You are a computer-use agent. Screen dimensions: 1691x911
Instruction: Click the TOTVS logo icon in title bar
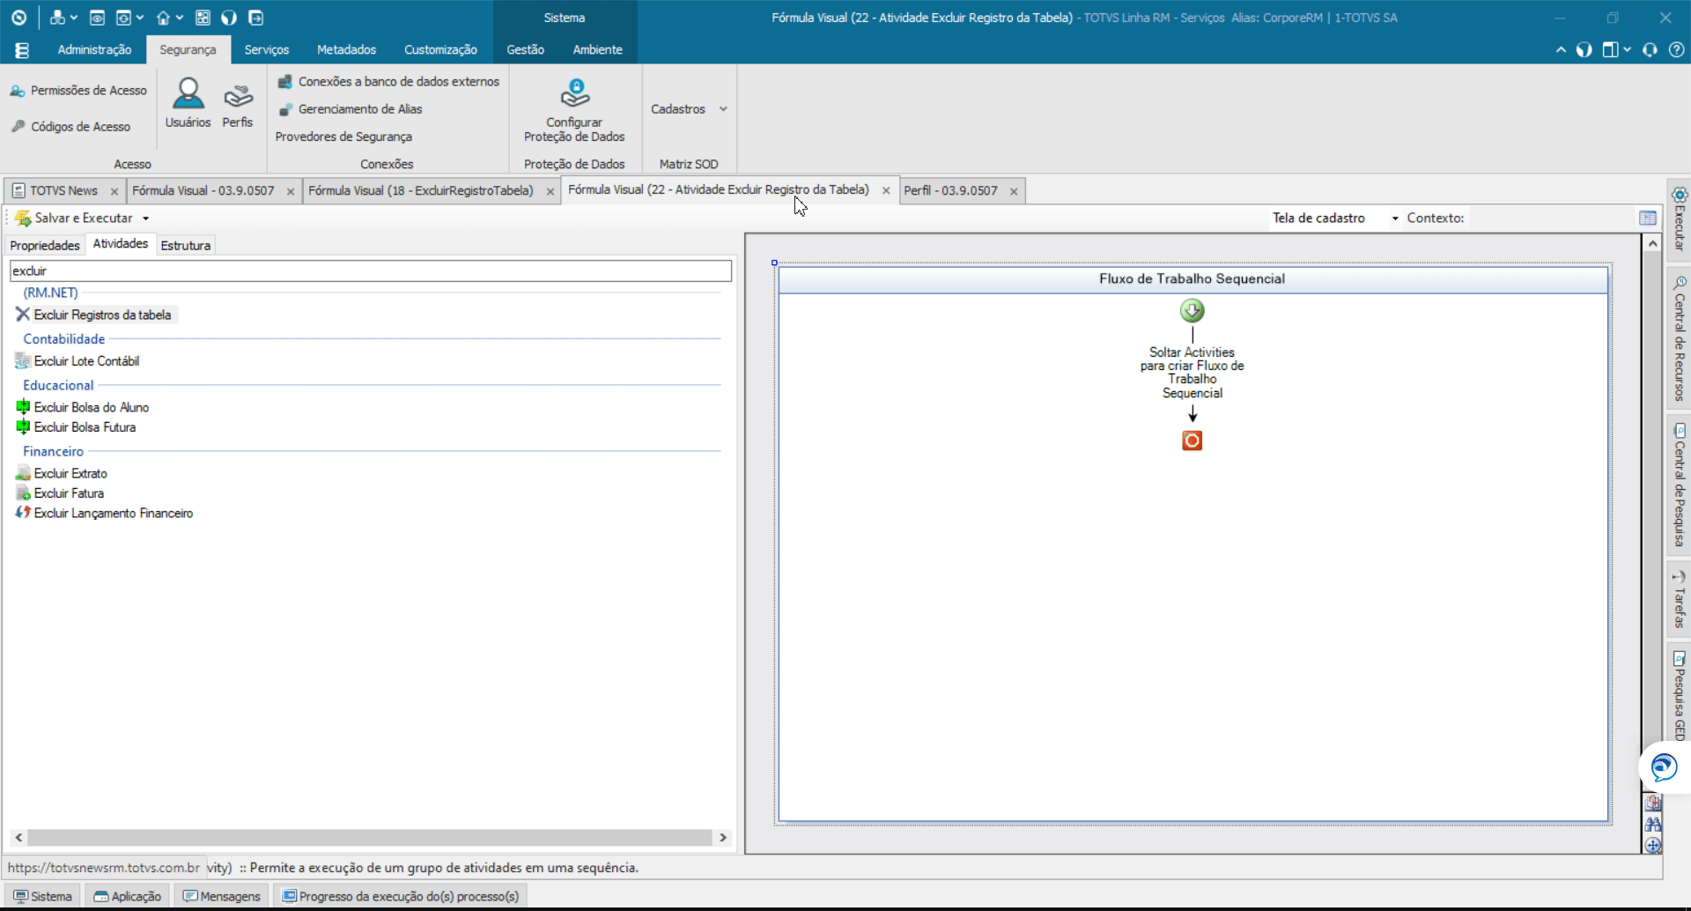pos(18,18)
